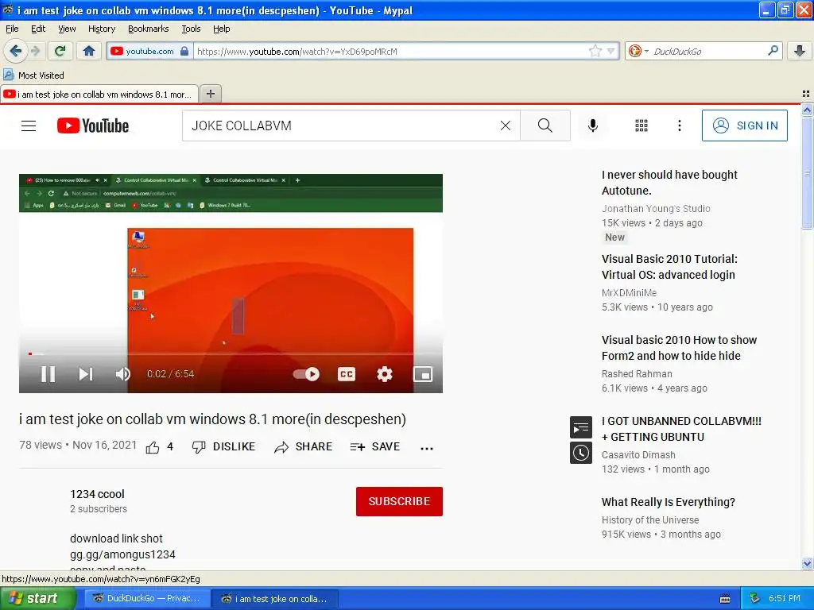Viewport: 814px width, 610px height.
Task: Open the Help menu
Action: pos(221,29)
